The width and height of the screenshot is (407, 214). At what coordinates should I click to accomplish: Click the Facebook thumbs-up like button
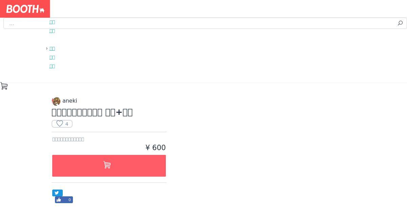click(59, 200)
